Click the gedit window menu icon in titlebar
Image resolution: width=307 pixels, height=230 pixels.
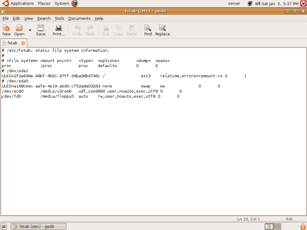tap(3, 11)
